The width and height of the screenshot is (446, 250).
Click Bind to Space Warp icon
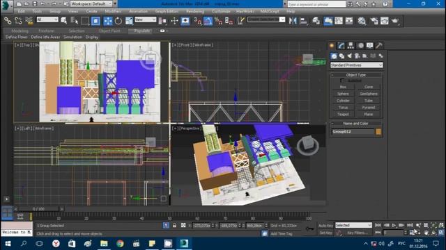coord(29,21)
